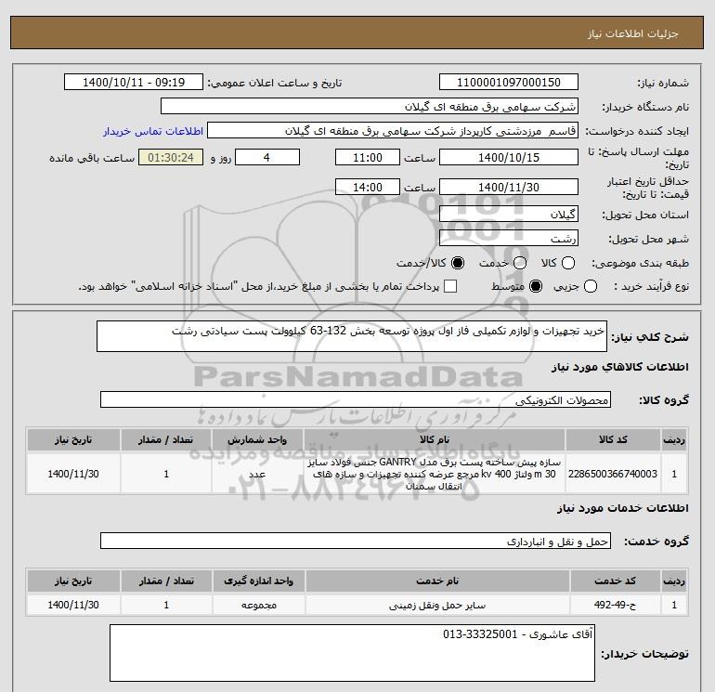Click the announcement date field 1400/10/11 - 09:19
Viewport: 715px width, 692px height.
click(x=134, y=82)
